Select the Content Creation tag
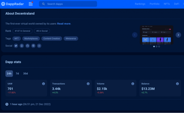Image resolution: width=184 pixels, height=113 pixels. tap(52, 38)
